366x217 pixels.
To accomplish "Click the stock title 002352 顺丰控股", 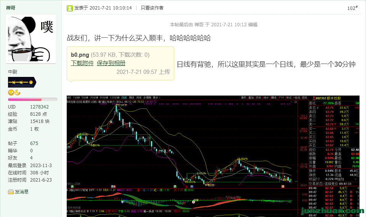I will pyautogui.click(x=328, y=98).
